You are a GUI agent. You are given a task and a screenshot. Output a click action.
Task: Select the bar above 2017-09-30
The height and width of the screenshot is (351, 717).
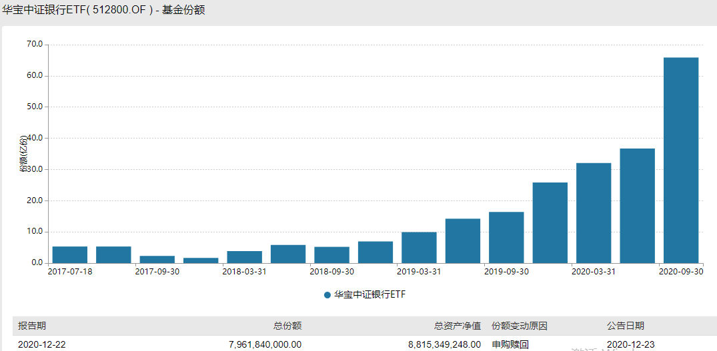click(157, 260)
